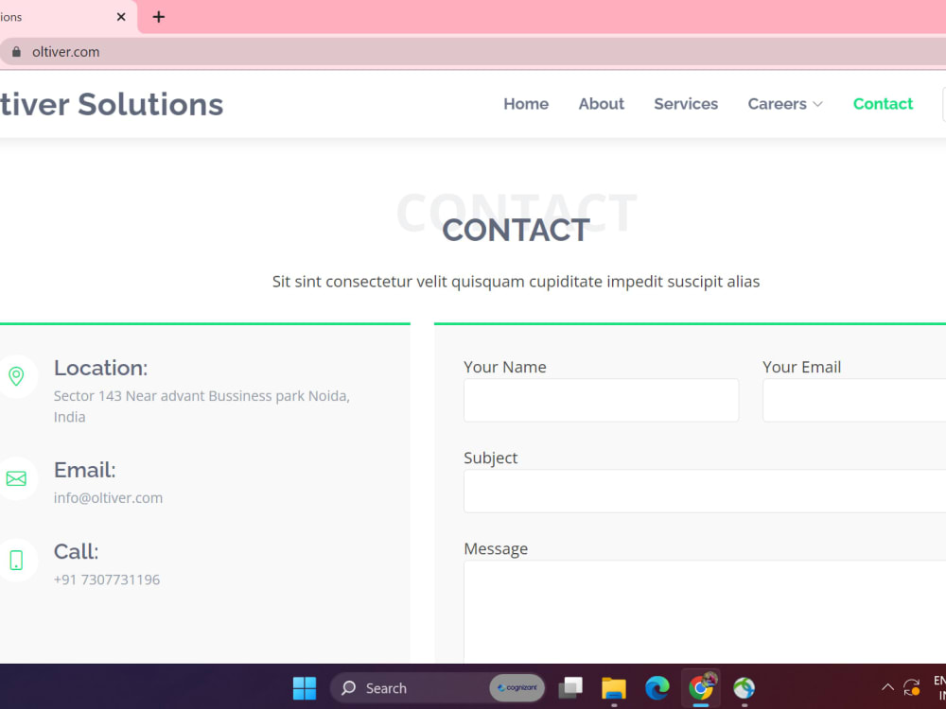Click the taskbar search magnifier icon

(349, 688)
